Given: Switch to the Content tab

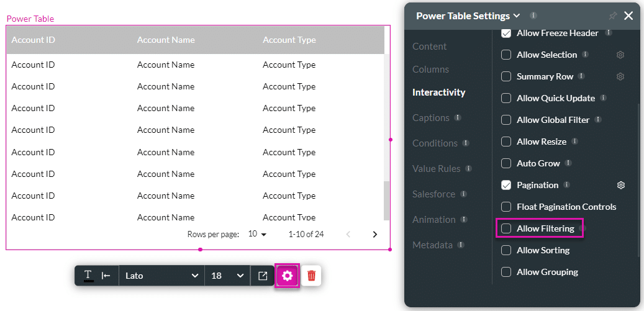Looking at the screenshot, I should [x=429, y=47].
